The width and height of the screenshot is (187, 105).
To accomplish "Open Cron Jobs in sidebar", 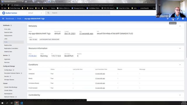I will click(7, 29).
